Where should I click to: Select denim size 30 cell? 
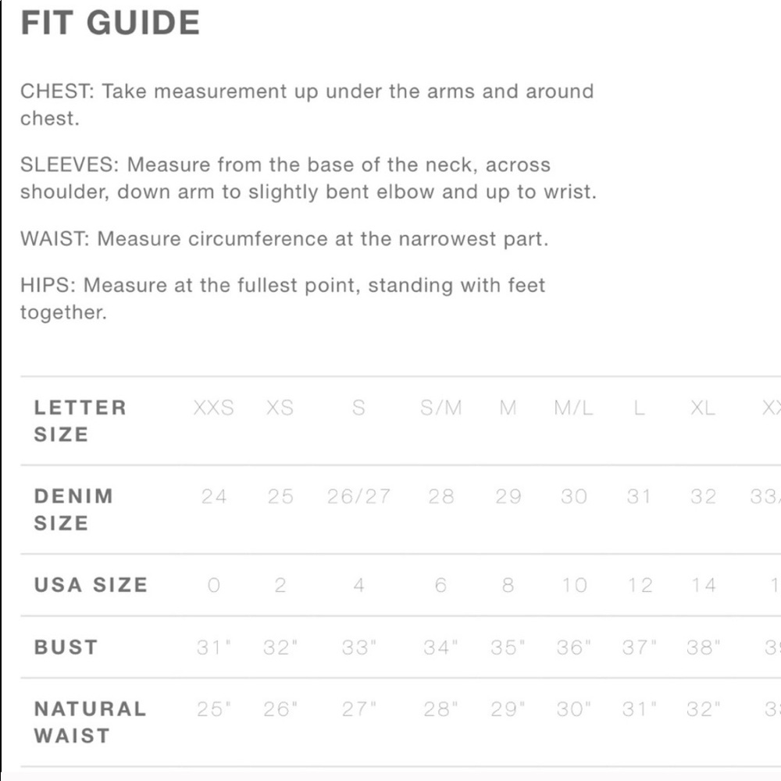pyautogui.click(x=574, y=496)
